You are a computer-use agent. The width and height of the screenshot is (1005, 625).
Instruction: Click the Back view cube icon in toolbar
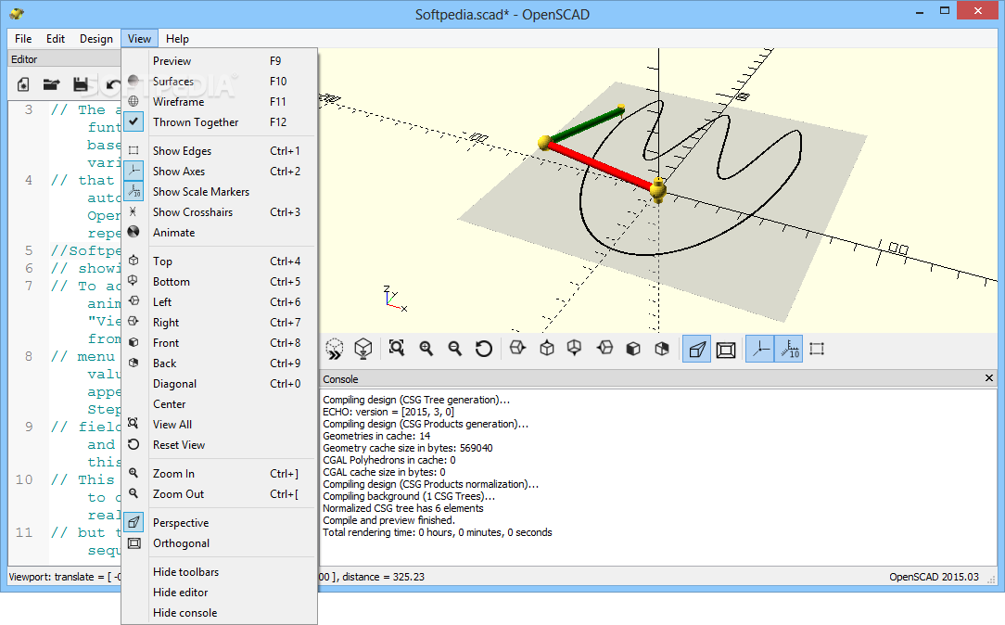click(662, 348)
